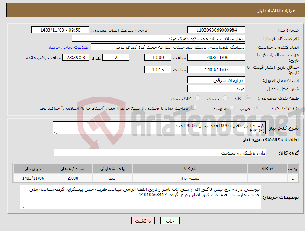This screenshot has width=305, height=231.
Task: Click the چاپ (Print) button
Action: tap(170, 221)
